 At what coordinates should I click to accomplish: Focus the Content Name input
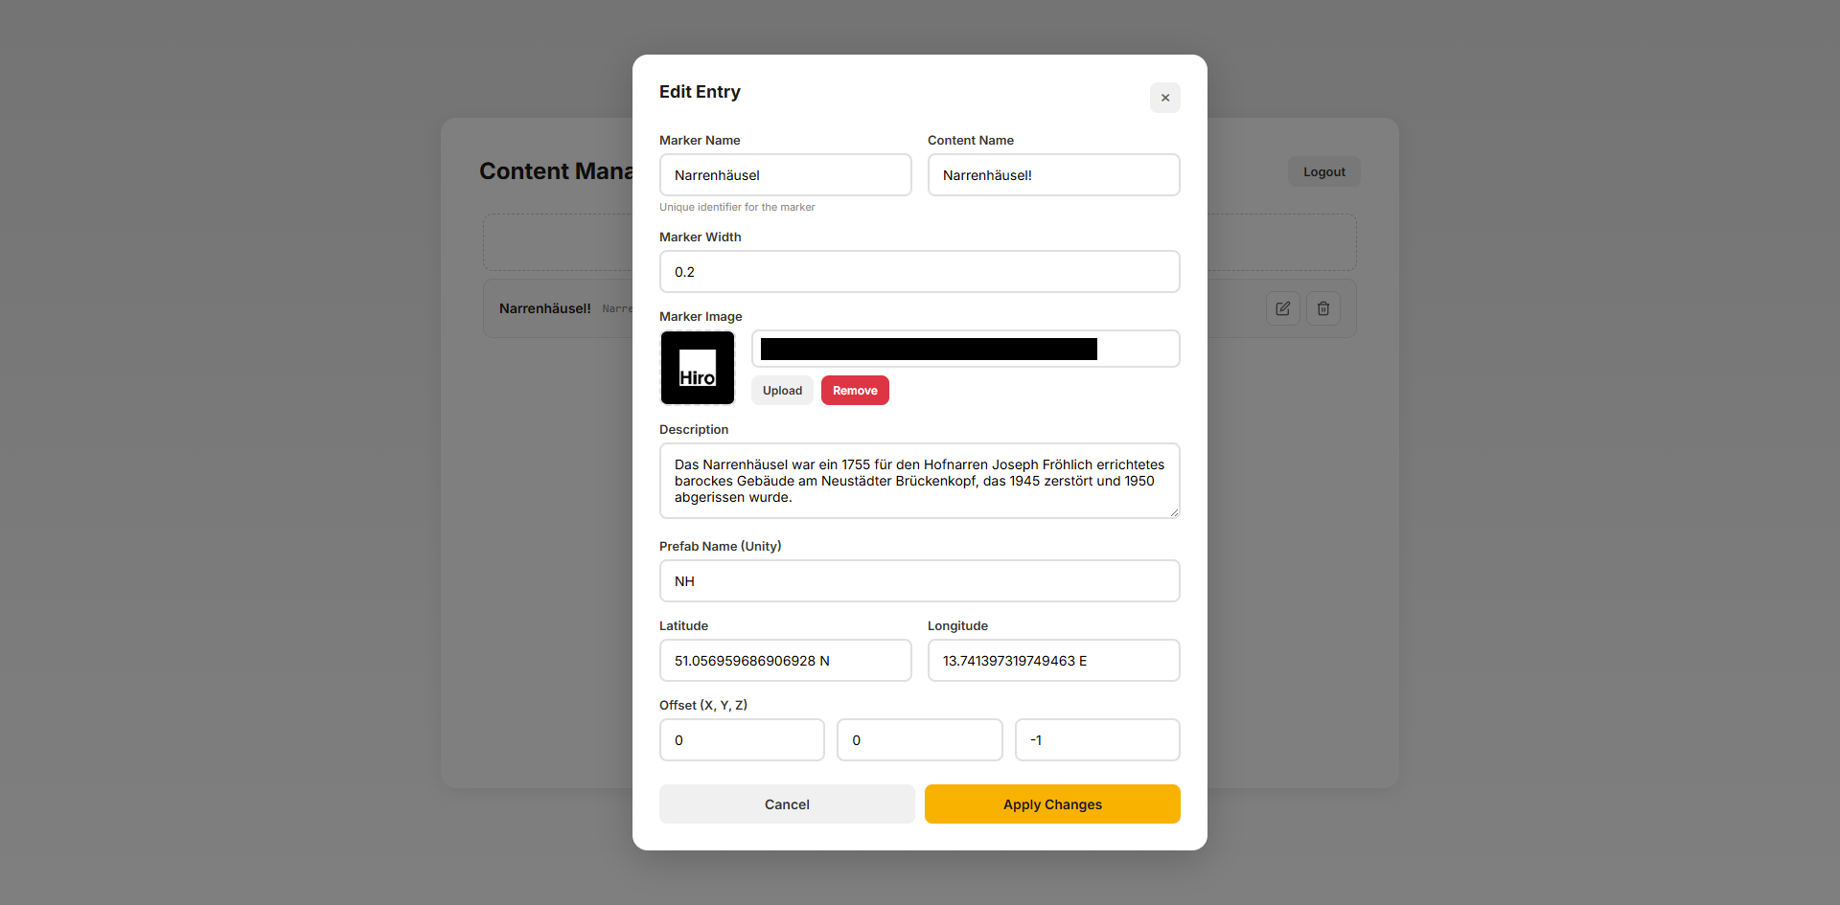[x=1053, y=175]
